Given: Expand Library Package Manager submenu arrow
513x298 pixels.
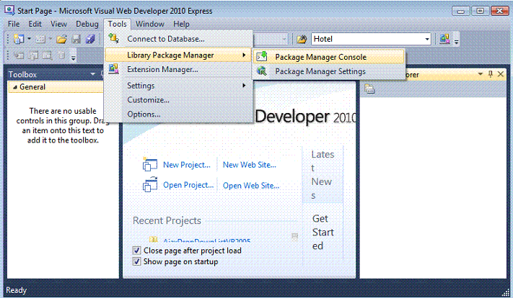Looking at the screenshot, I should 244,55.
